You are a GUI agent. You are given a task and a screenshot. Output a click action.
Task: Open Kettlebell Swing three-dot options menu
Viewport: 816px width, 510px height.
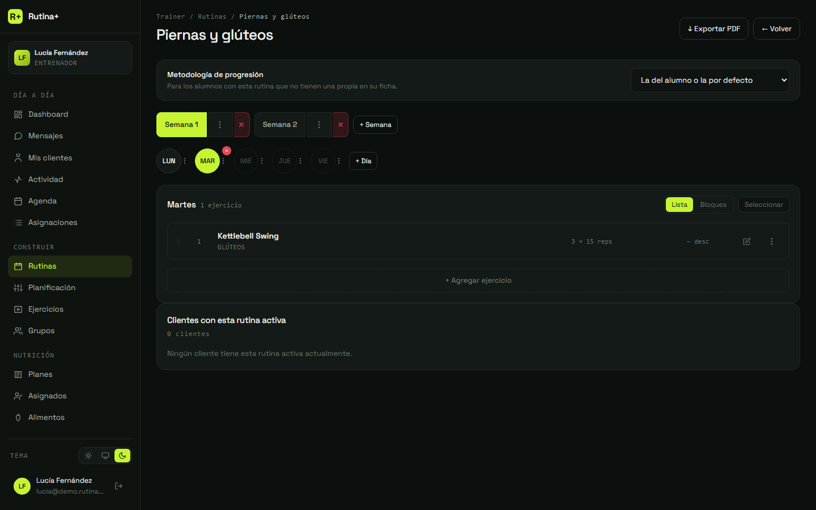pos(772,241)
